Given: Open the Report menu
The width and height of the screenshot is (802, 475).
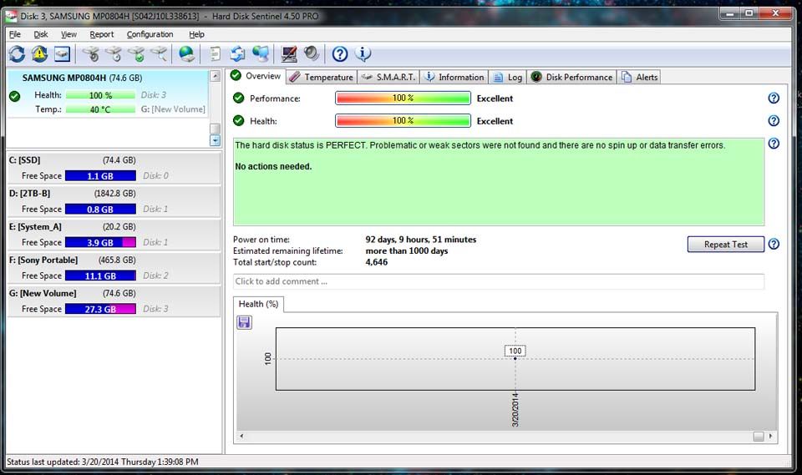Looking at the screenshot, I should tap(102, 34).
